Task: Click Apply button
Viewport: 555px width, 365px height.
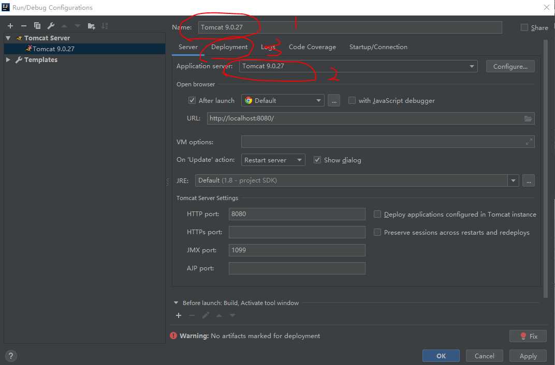Action: coord(528,356)
